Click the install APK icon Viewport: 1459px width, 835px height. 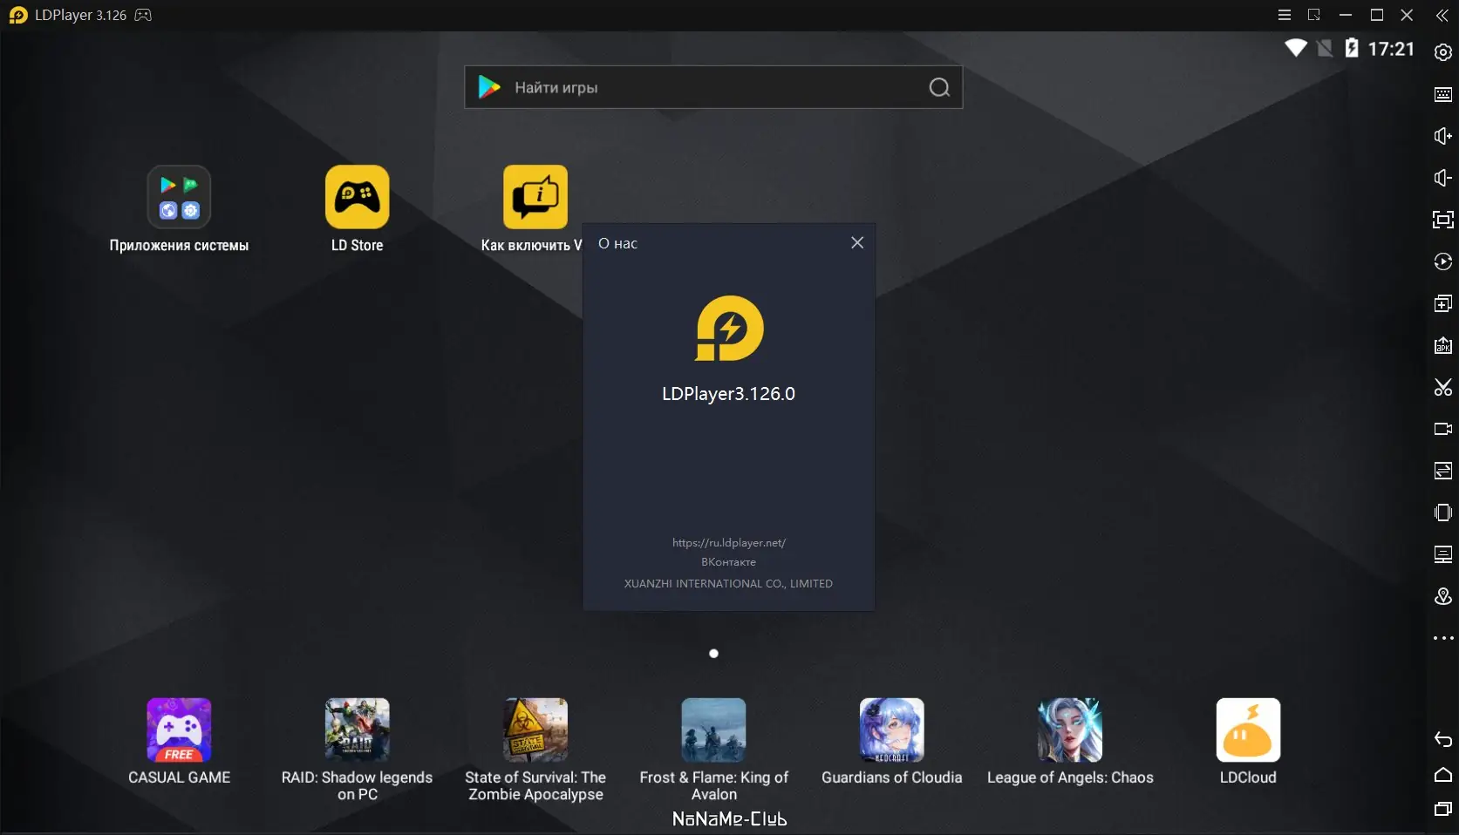coord(1443,345)
